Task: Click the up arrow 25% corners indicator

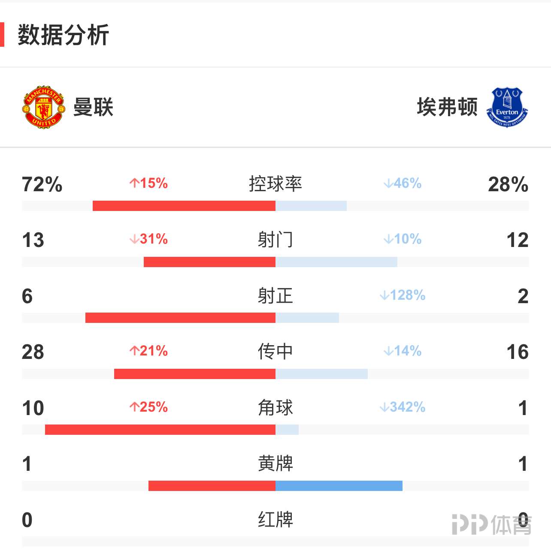Action: click(148, 407)
